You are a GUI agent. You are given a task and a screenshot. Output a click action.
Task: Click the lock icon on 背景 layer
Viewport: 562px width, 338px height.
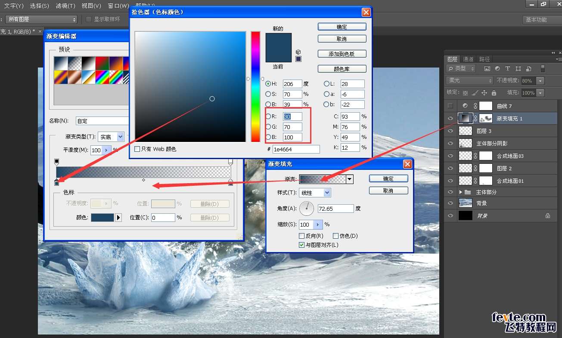[x=548, y=216]
